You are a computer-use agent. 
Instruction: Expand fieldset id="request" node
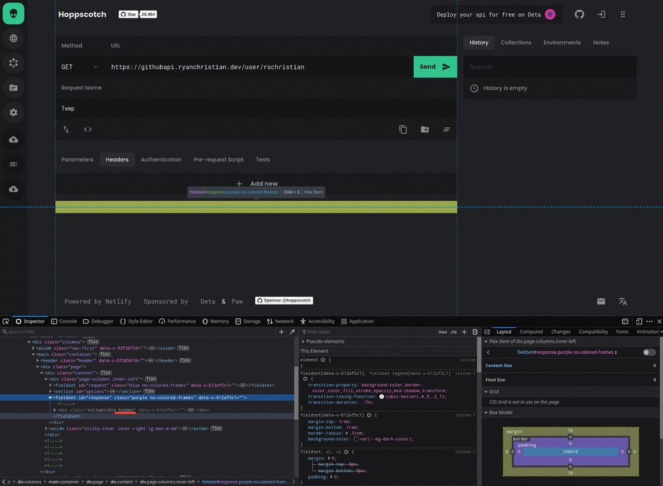(x=50, y=385)
